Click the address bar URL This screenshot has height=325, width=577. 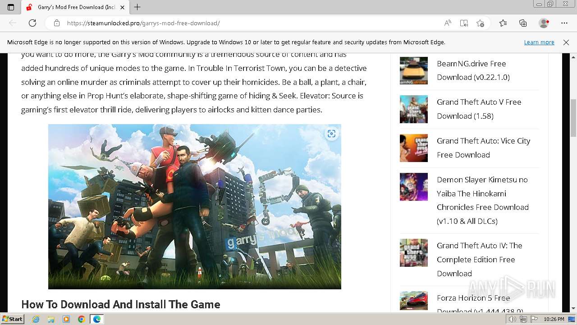click(143, 23)
